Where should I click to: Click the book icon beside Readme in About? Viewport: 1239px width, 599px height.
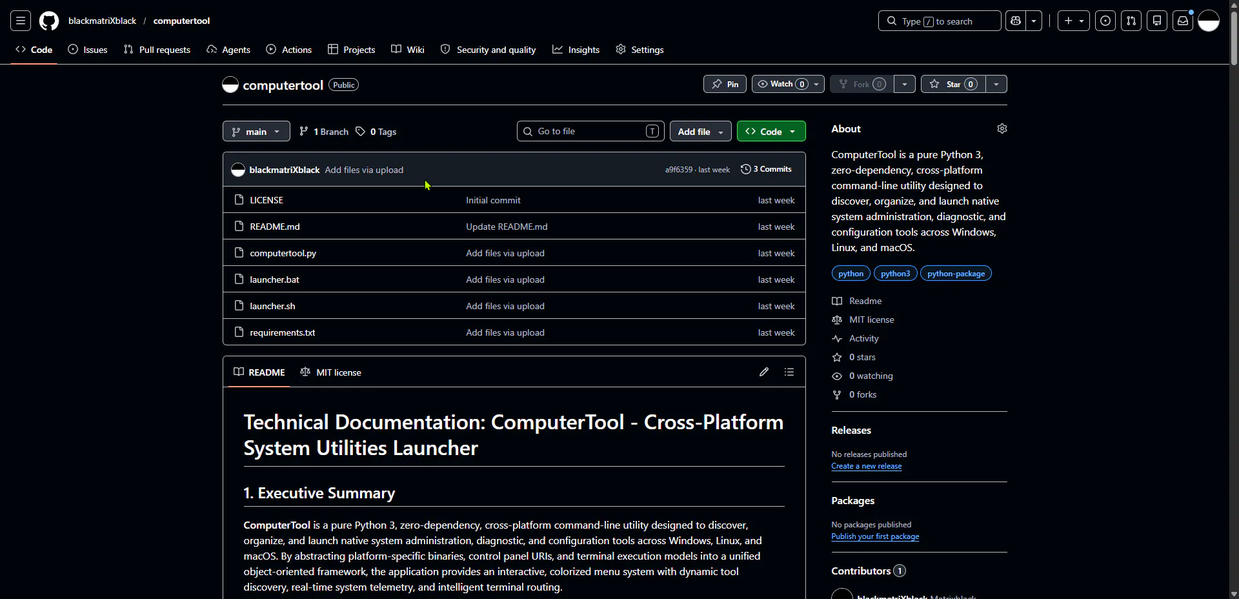tap(837, 301)
